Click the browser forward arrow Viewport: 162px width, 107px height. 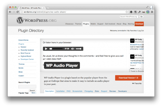14,12
